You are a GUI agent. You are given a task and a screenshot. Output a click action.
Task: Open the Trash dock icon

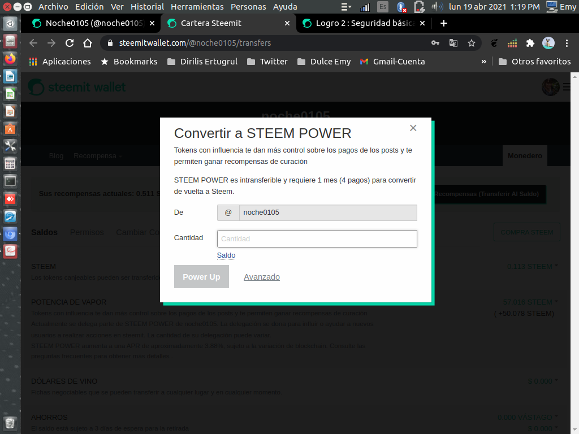(10, 423)
